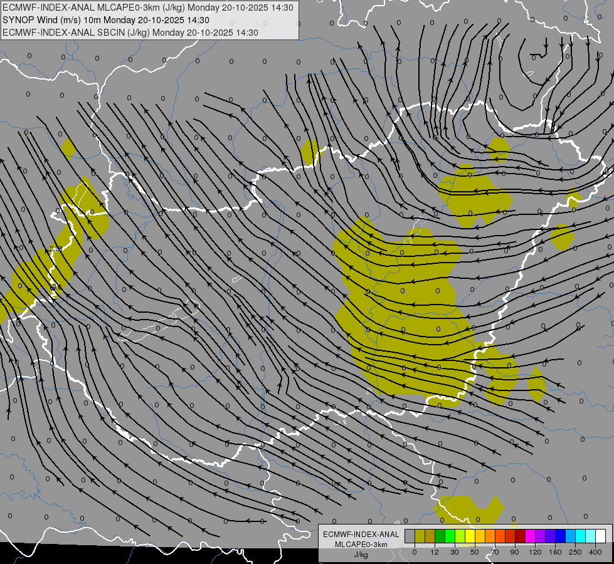Click the legend scale value 120
The width and height of the screenshot is (614, 564).
pyautogui.click(x=535, y=552)
